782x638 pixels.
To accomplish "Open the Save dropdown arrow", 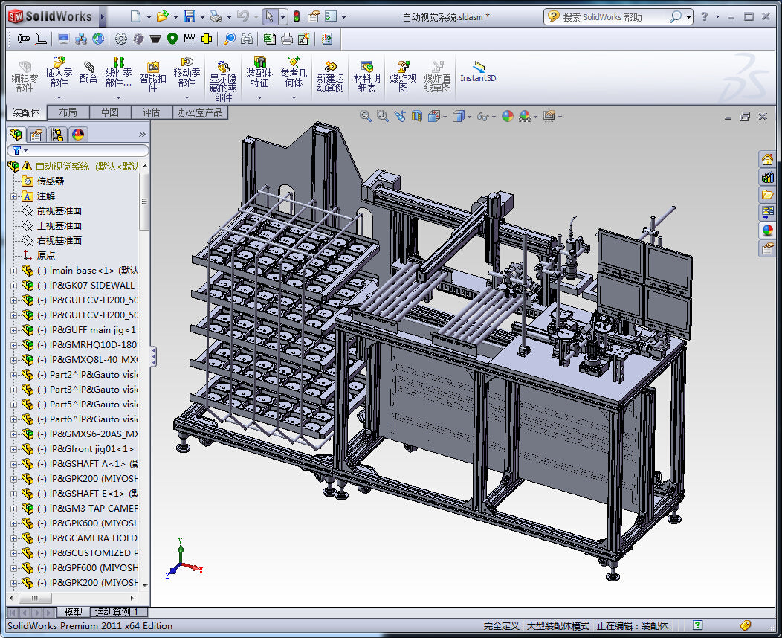I will [x=202, y=17].
